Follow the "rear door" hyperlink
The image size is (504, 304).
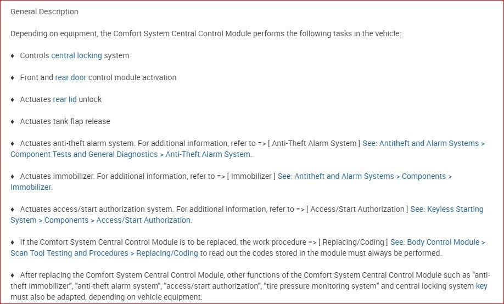click(70, 77)
